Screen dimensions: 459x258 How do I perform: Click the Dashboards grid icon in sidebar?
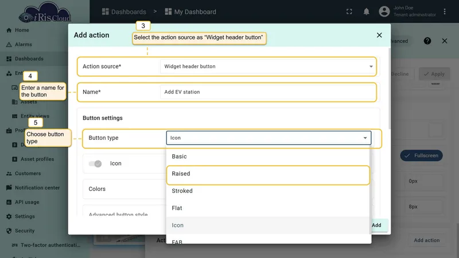coord(9,59)
